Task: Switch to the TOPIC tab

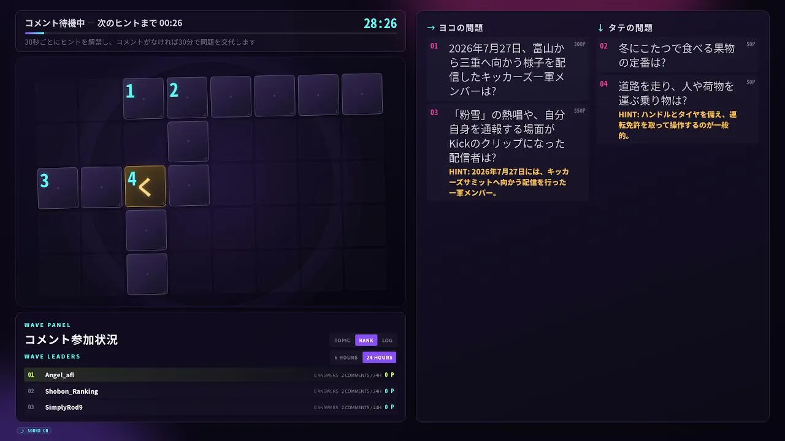Action: coord(342,341)
